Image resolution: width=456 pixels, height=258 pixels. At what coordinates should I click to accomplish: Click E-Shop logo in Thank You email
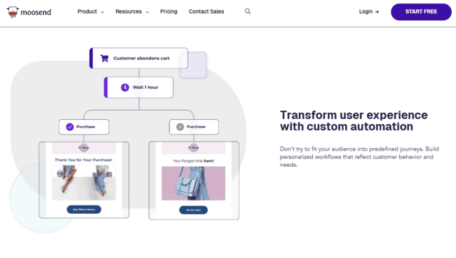[83, 148]
